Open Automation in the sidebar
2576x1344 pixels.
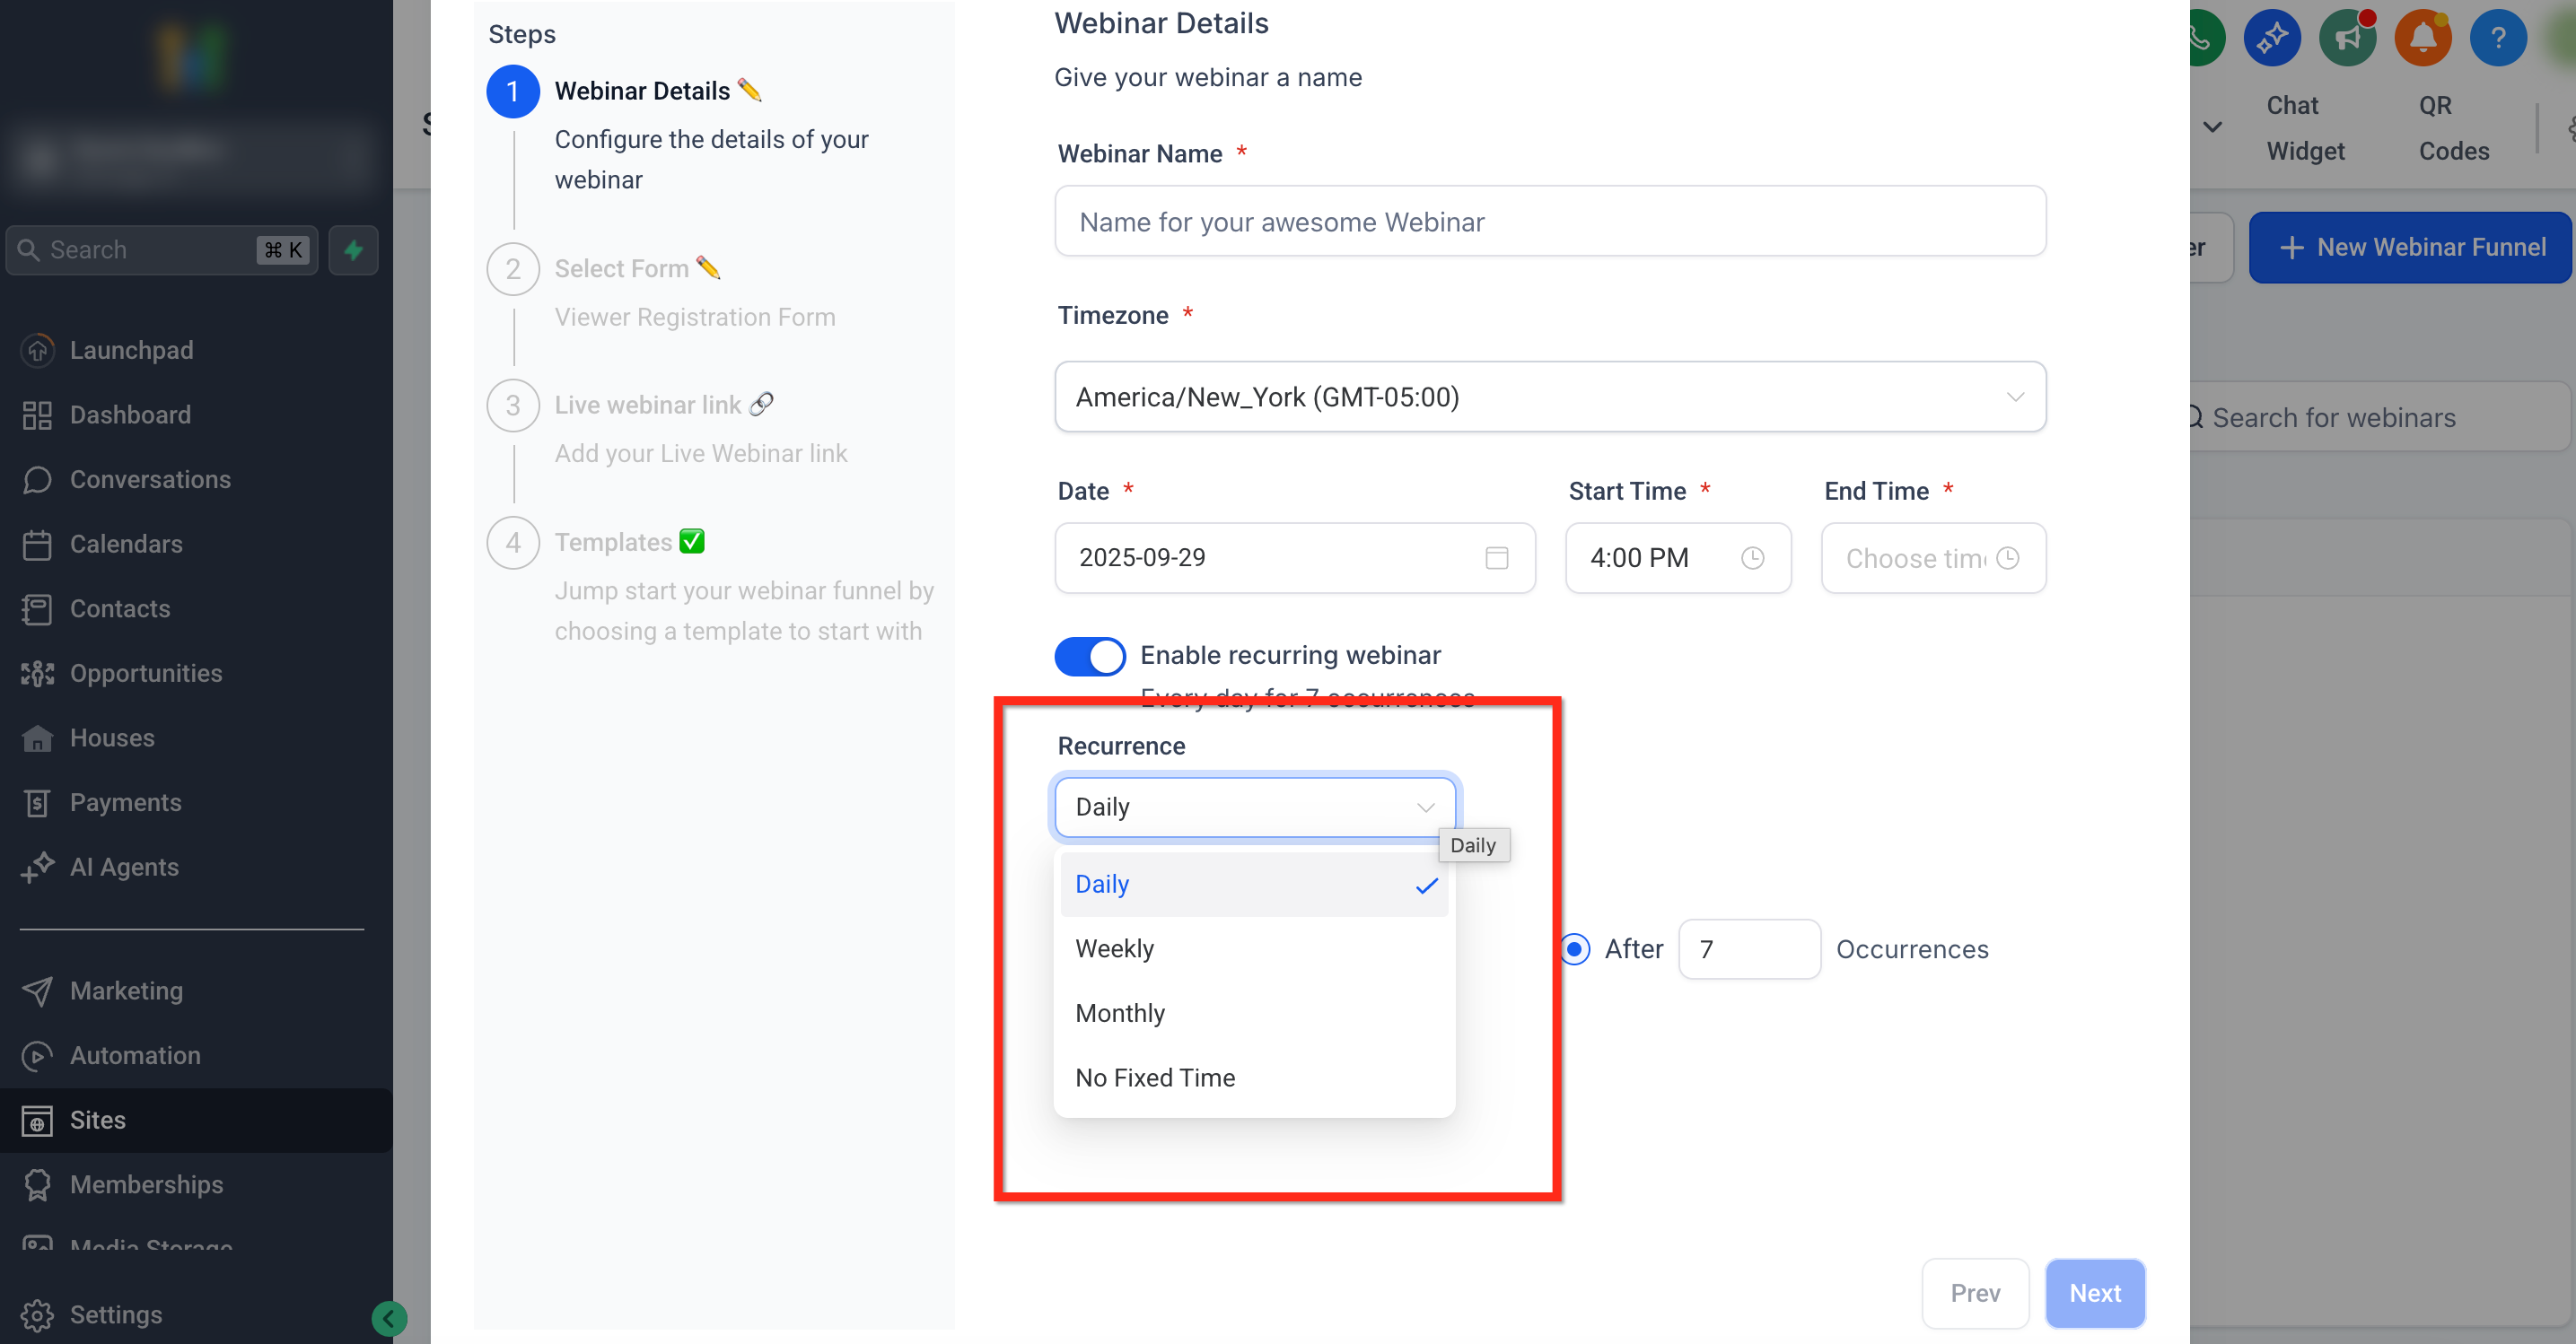click(x=135, y=1054)
